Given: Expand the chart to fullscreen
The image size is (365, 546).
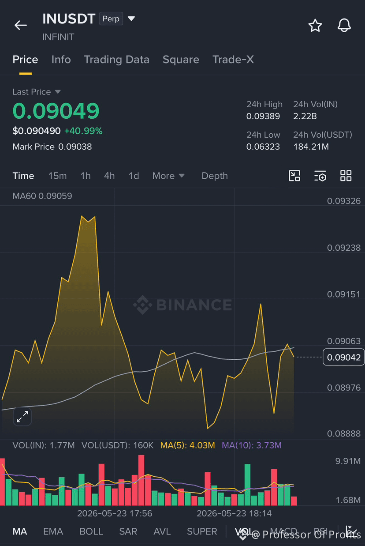Looking at the screenshot, I should (22, 416).
